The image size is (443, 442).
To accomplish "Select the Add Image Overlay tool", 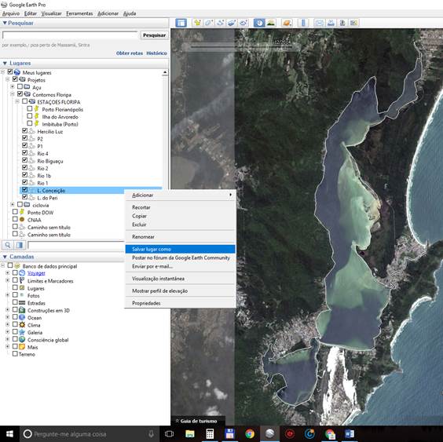I will tap(232, 23).
